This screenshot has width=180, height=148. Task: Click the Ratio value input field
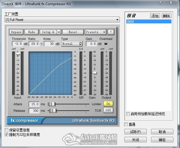34,44
